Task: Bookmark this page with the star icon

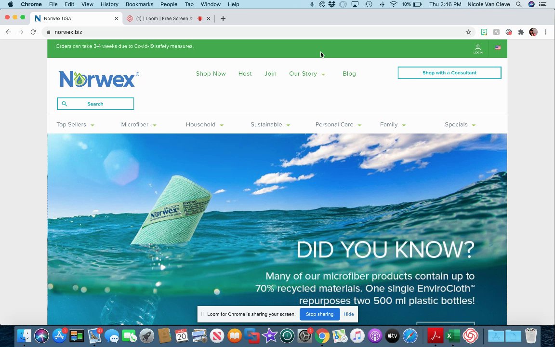Action: pos(469,32)
